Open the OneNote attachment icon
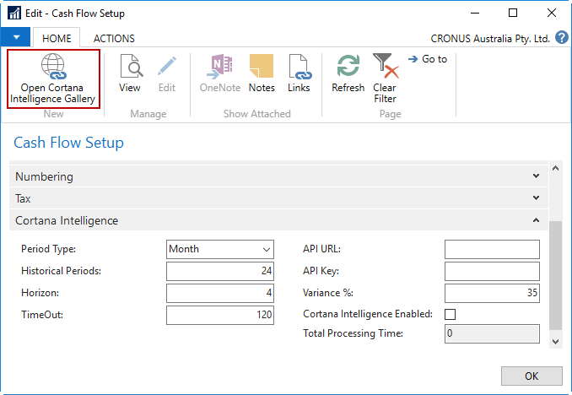Screen dimensions: 572x395 [x=219, y=66]
